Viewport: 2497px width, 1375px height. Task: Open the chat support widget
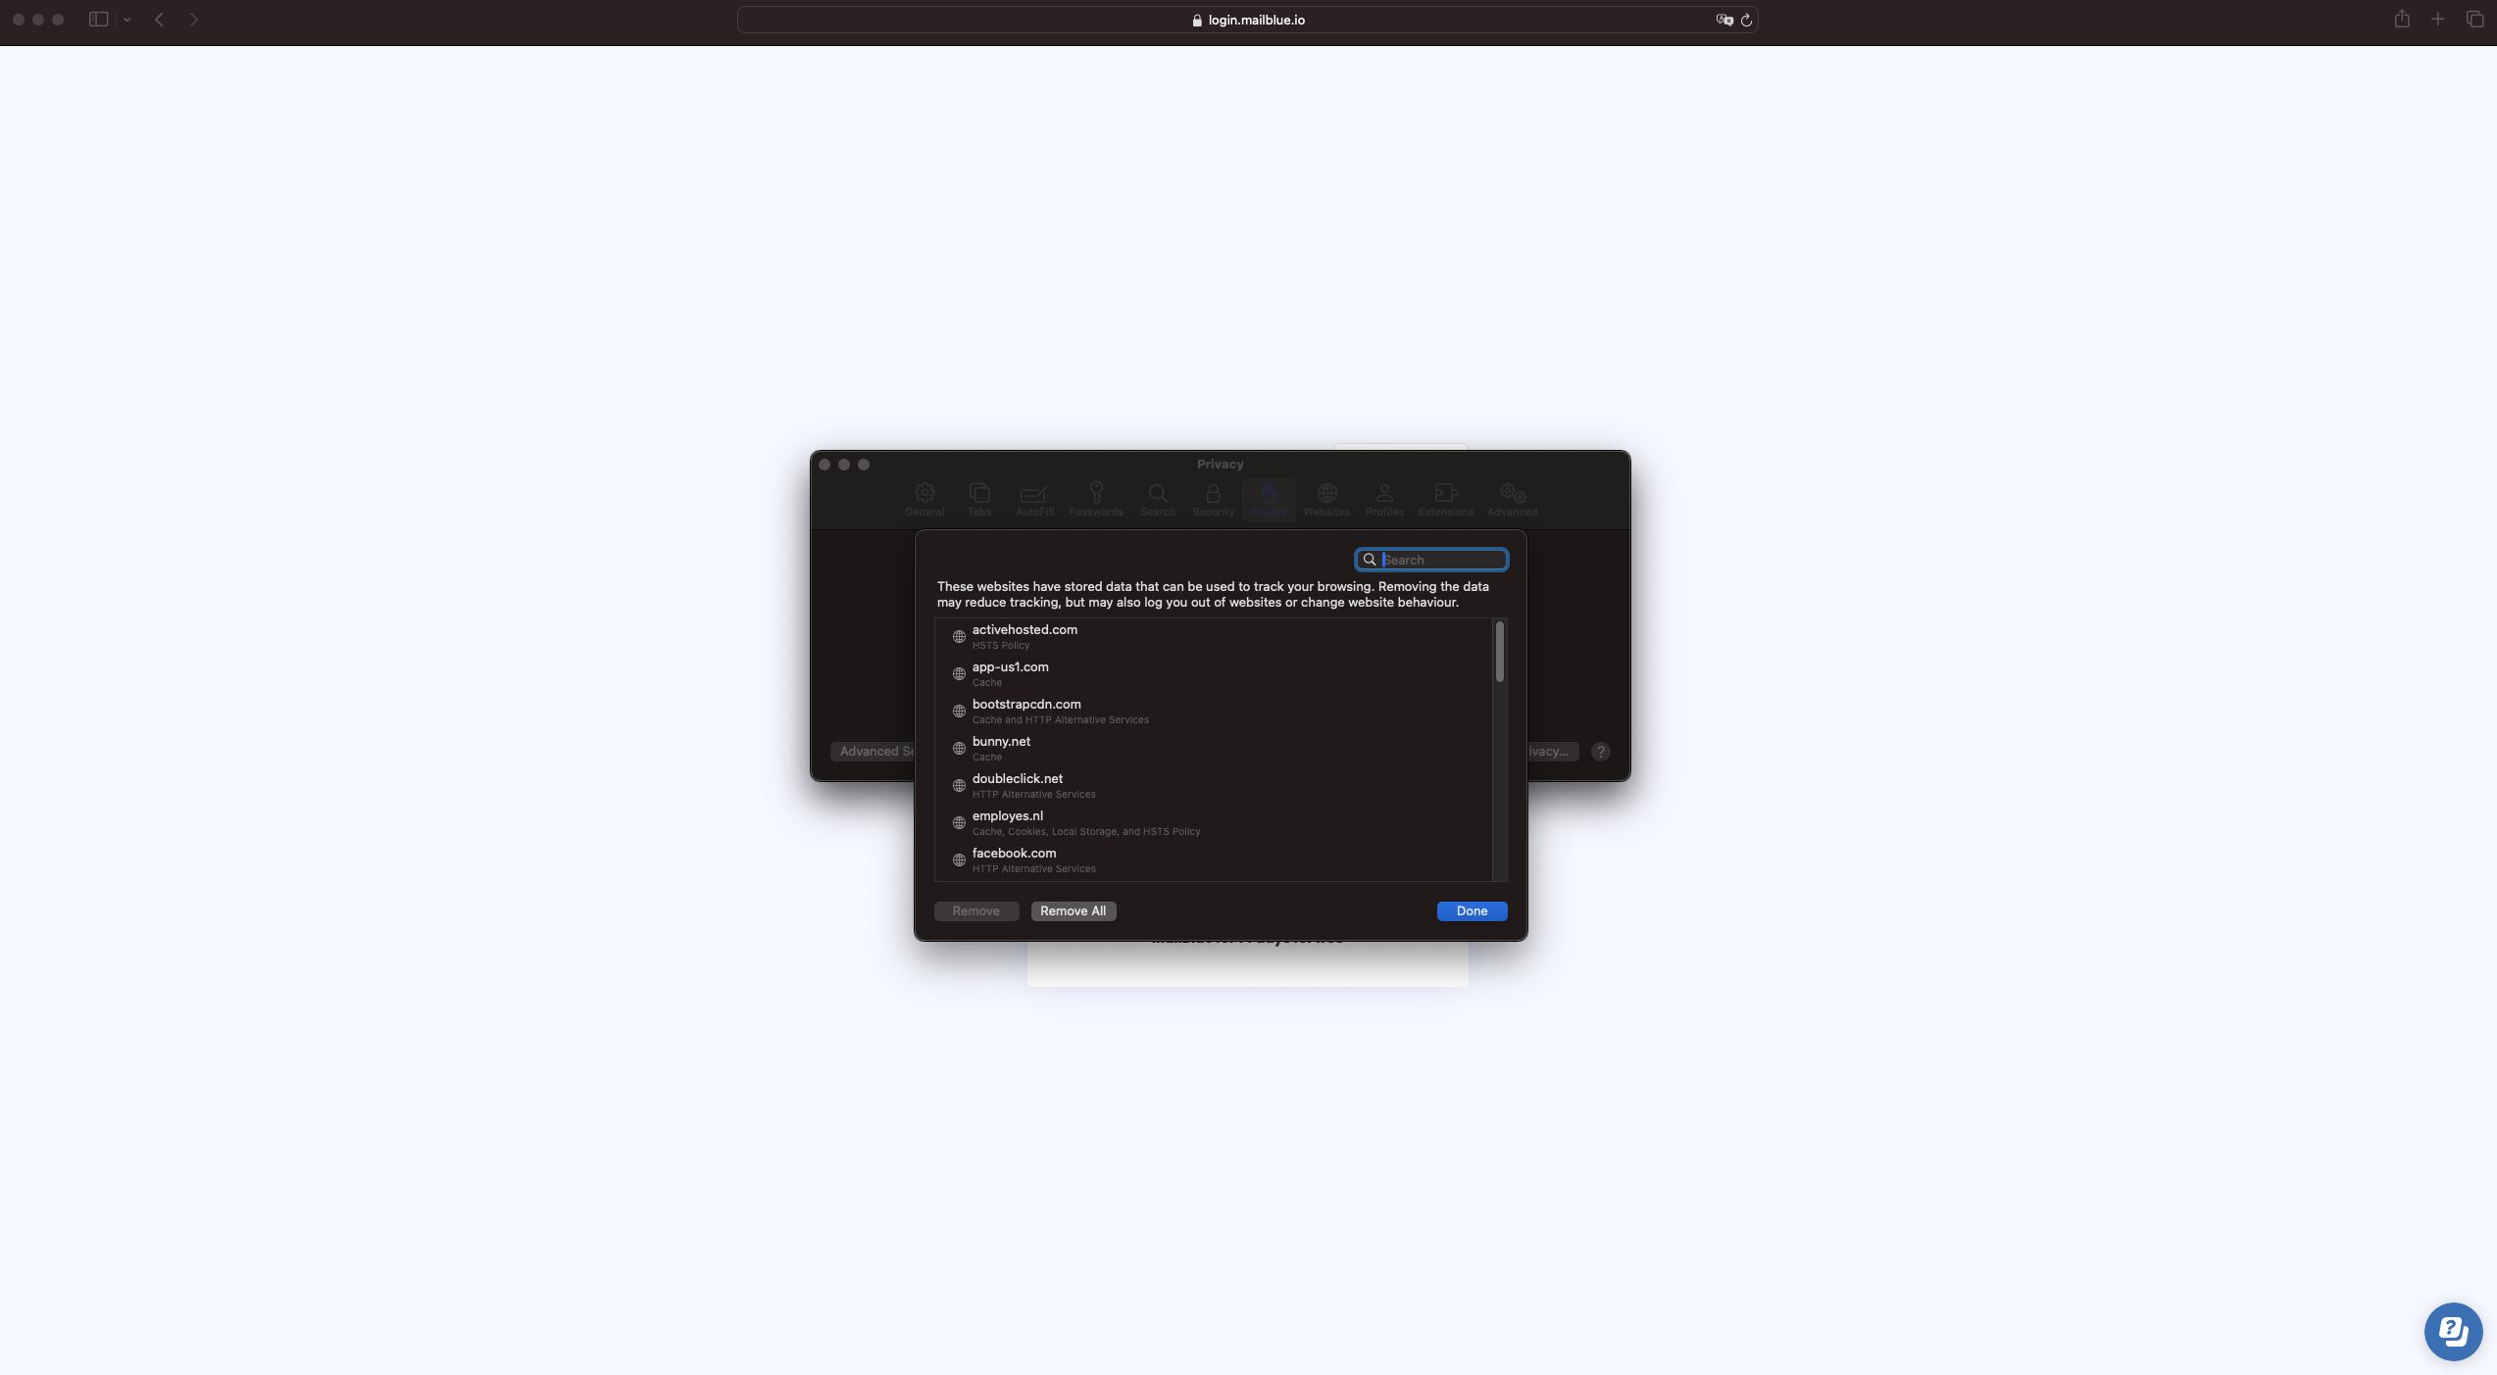(x=2453, y=1331)
